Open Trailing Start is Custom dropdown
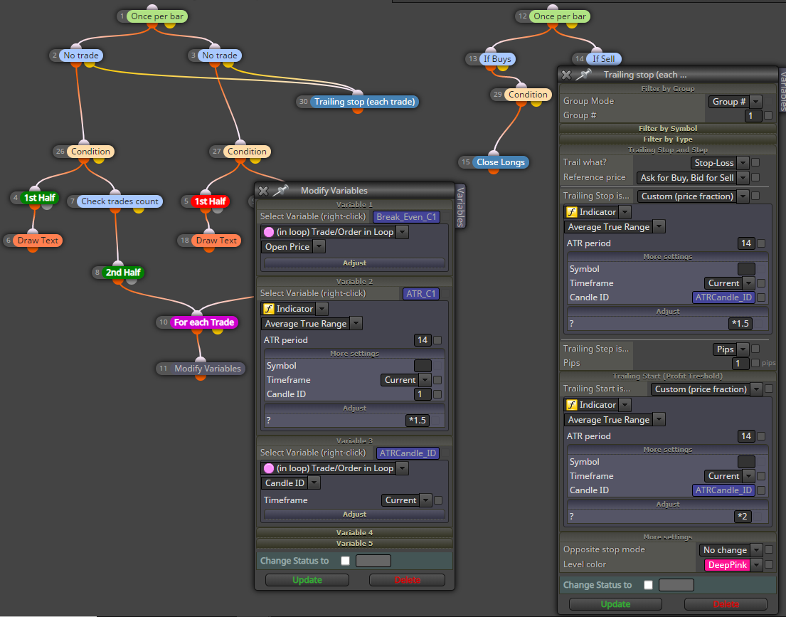 [706, 389]
